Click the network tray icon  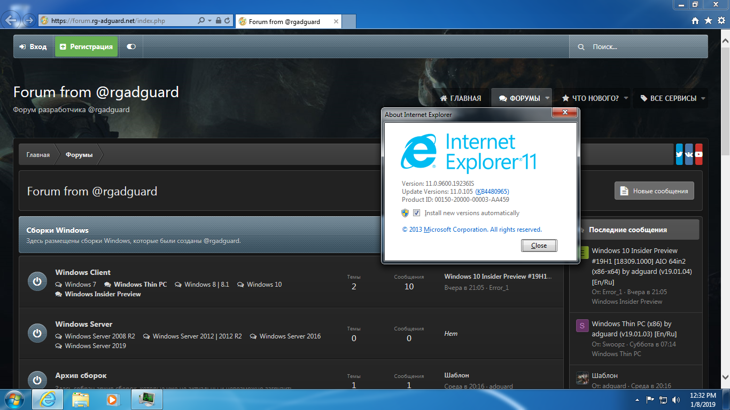tap(663, 399)
